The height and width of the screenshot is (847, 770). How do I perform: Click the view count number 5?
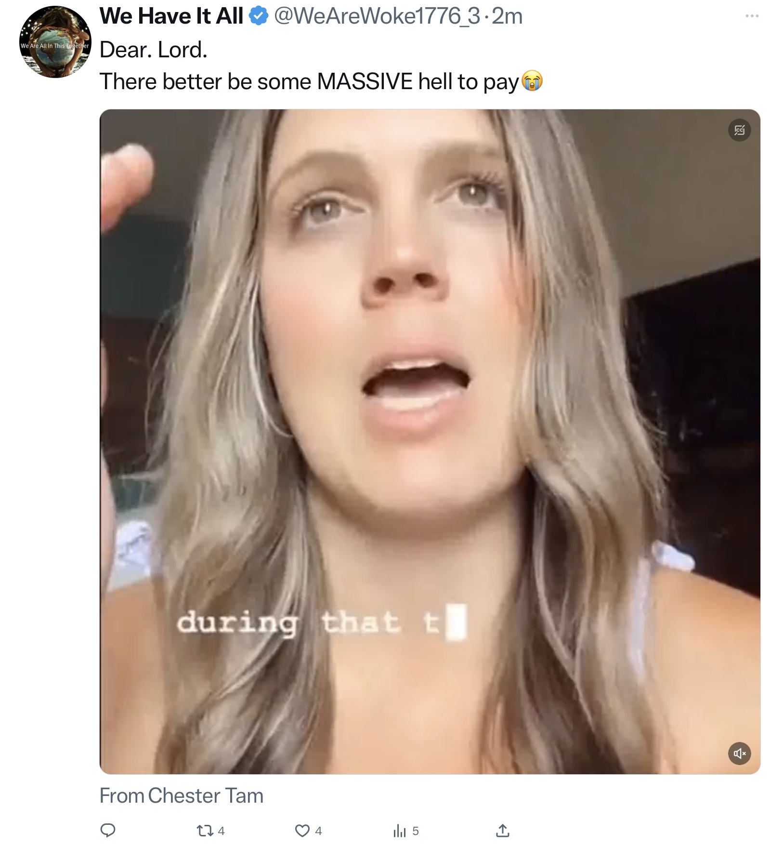(x=415, y=831)
